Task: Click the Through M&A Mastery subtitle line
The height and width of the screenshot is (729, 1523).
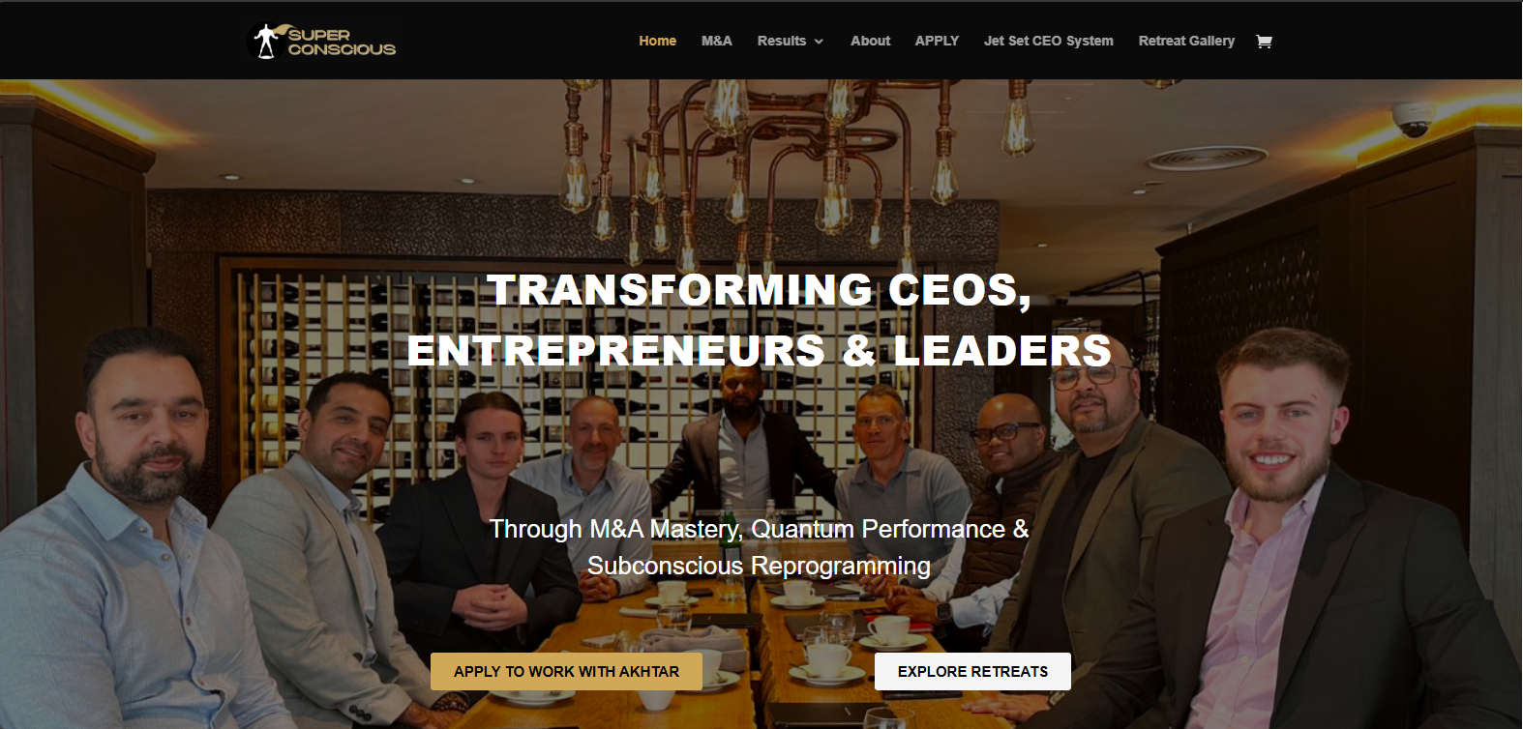Action: (x=760, y=529)
